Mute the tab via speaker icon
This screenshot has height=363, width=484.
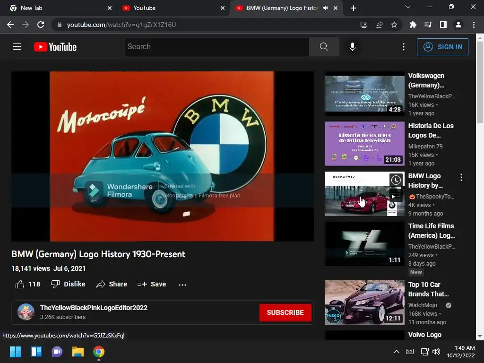325,8
